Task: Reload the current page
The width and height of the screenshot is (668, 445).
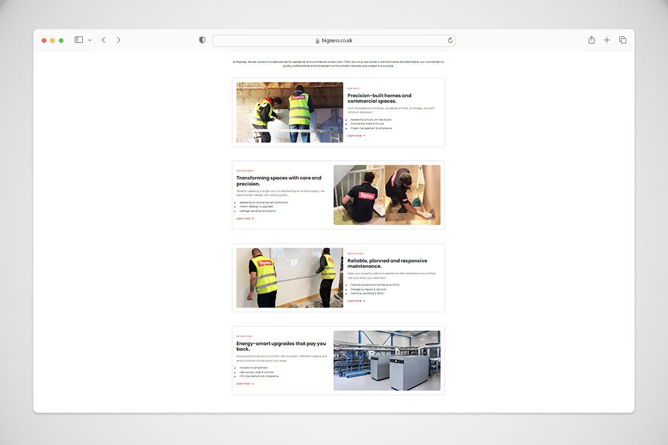Action: tap(450, 41)
